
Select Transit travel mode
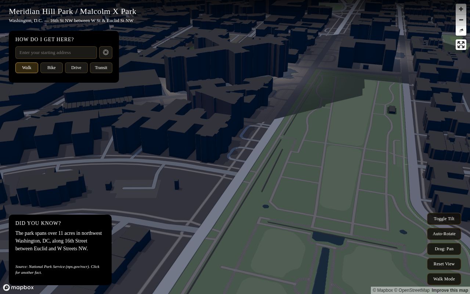101,68
